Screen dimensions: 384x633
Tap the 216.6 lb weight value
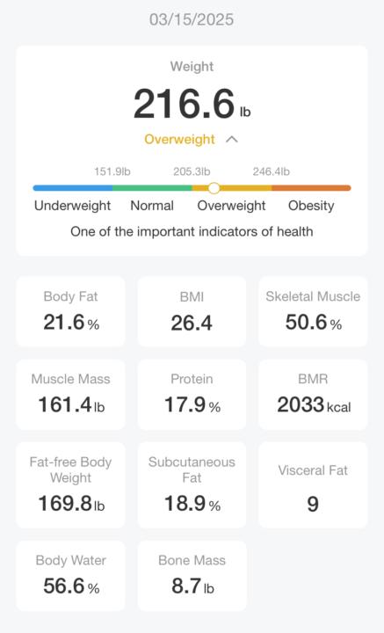point(192,104)
